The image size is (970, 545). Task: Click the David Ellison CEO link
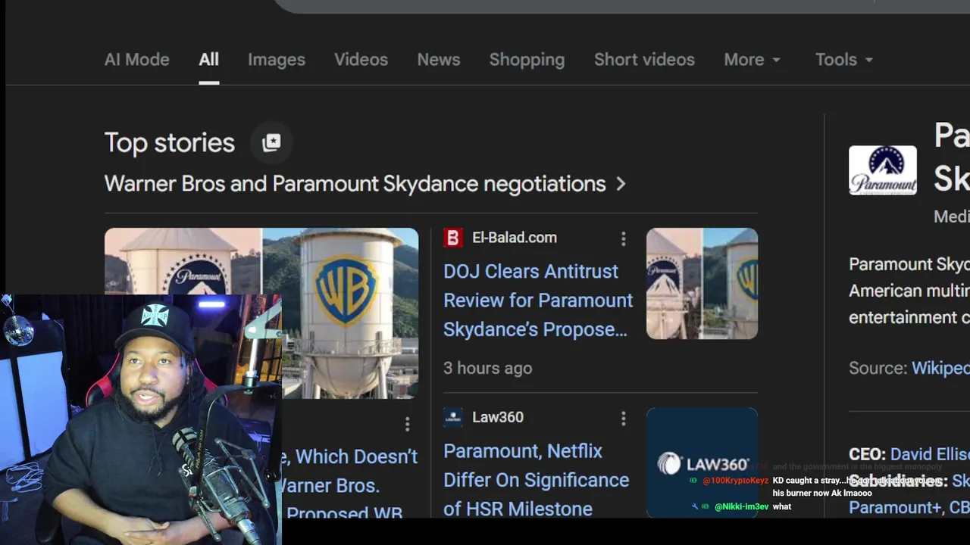click(929, 454)
